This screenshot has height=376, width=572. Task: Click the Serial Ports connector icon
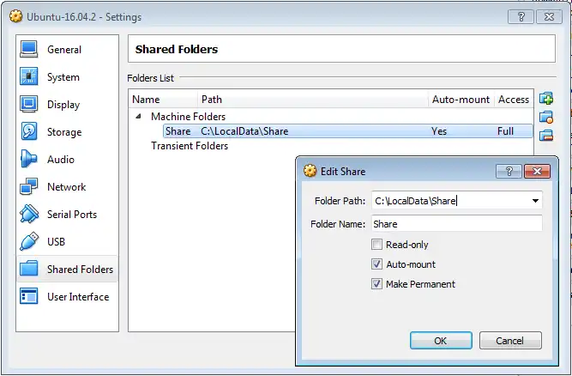pos(29,214)
